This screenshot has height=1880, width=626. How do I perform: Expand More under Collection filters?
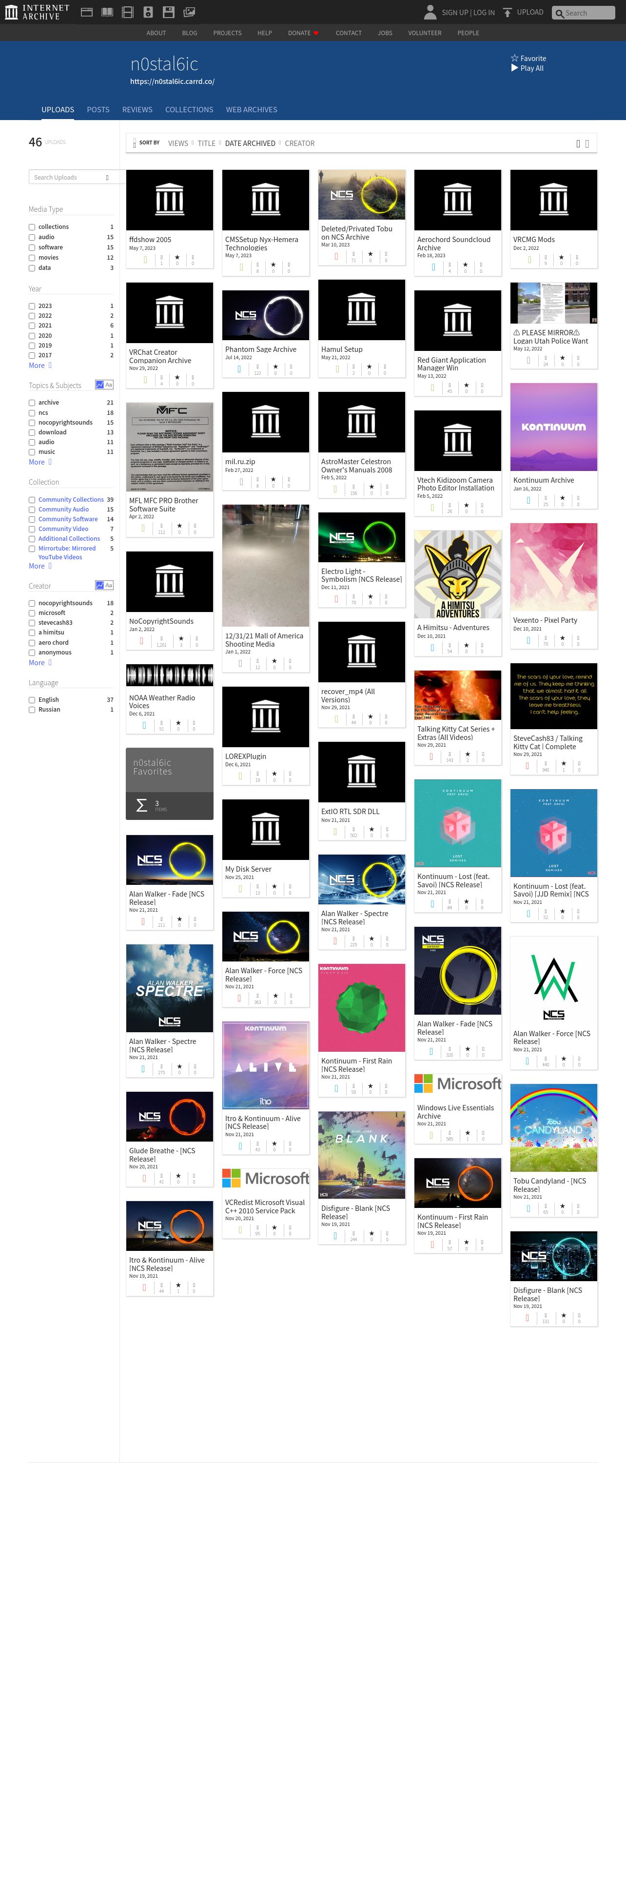(40, 566)
